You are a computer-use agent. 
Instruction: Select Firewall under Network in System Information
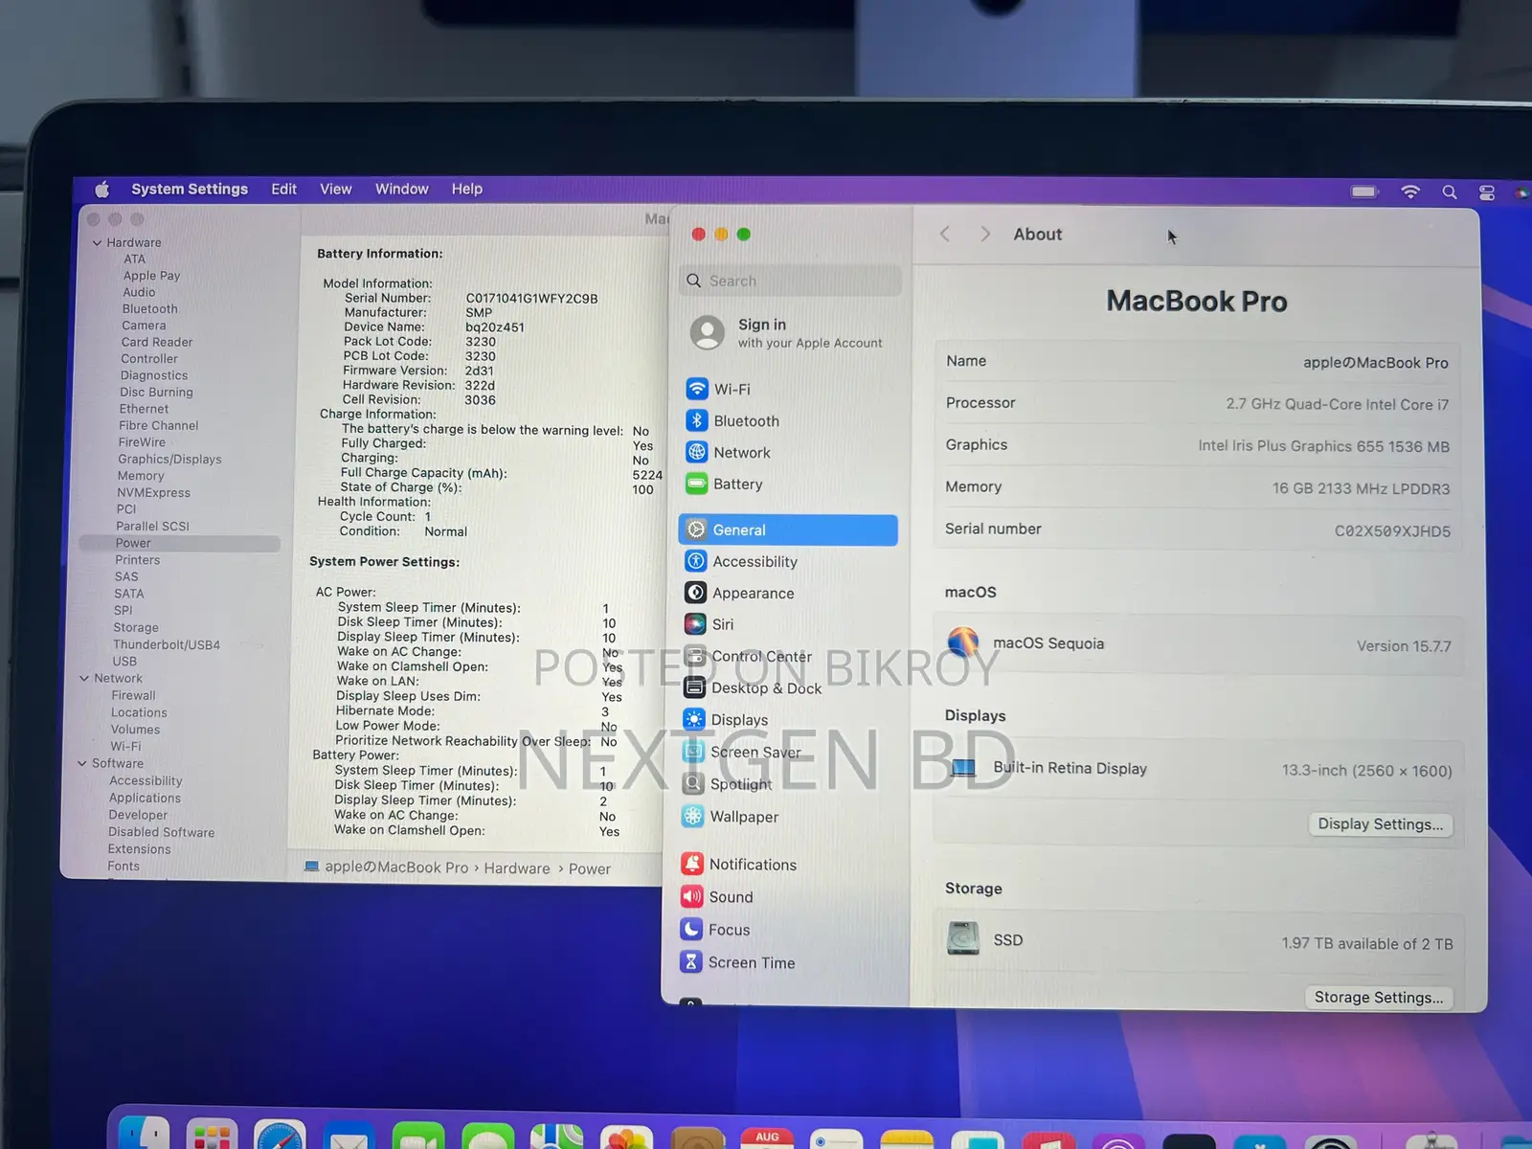[133, 696]
